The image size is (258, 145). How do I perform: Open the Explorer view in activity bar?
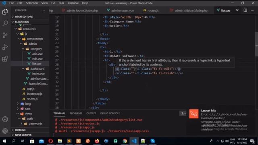coord(5,12)
